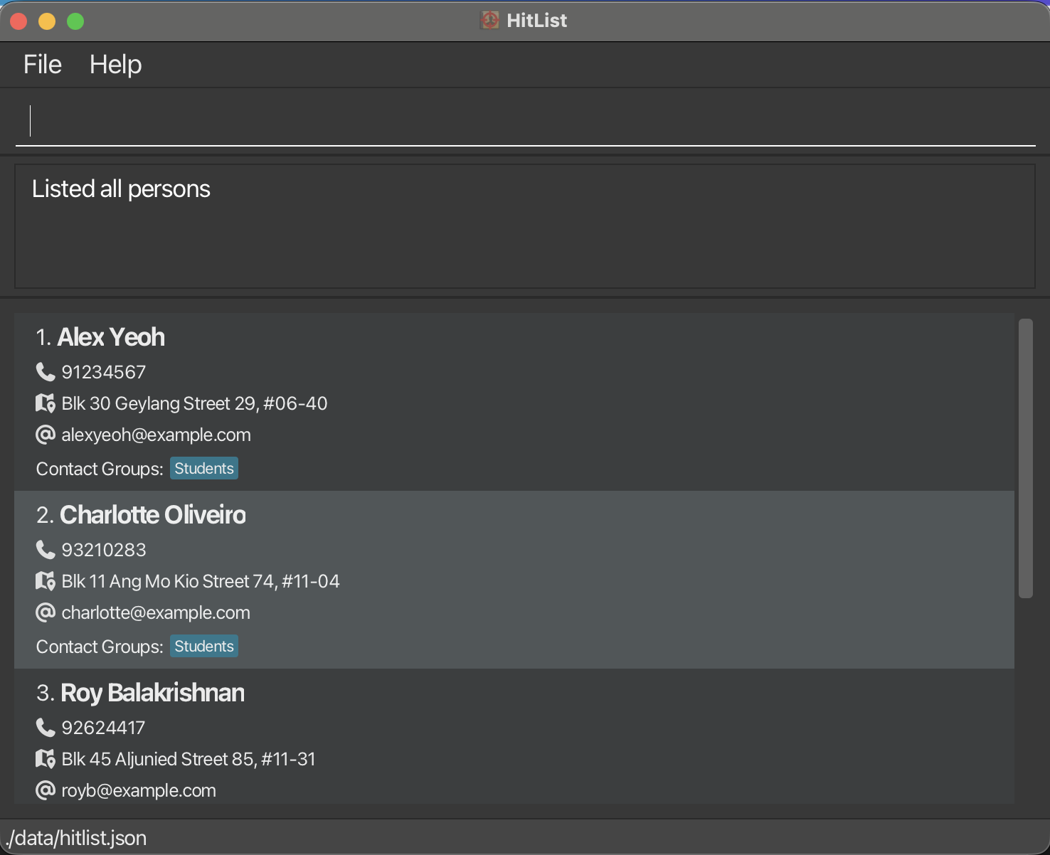Screen dimensions: 1050x855
Task: Click the @ icon beside charlotte@example.com
Action: (x=46, y=612)
